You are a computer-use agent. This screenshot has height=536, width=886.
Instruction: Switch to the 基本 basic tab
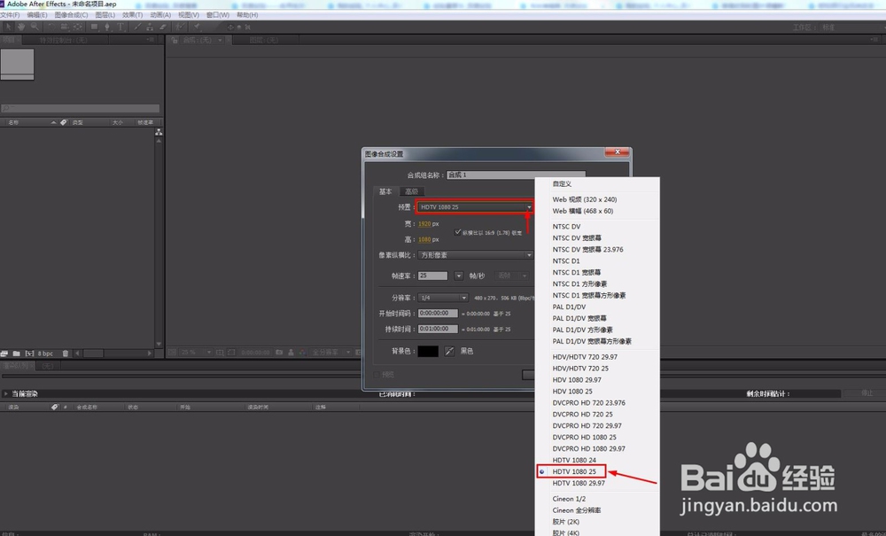click(x=385, y=191)
